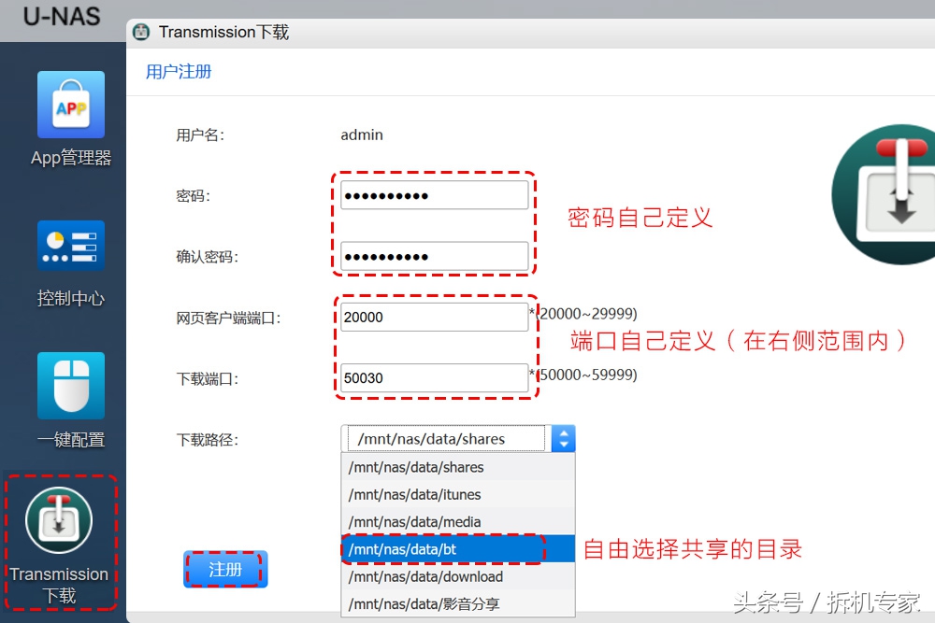
Task: Choose /mnt/nas/data/download option
Action: point(458,576)
